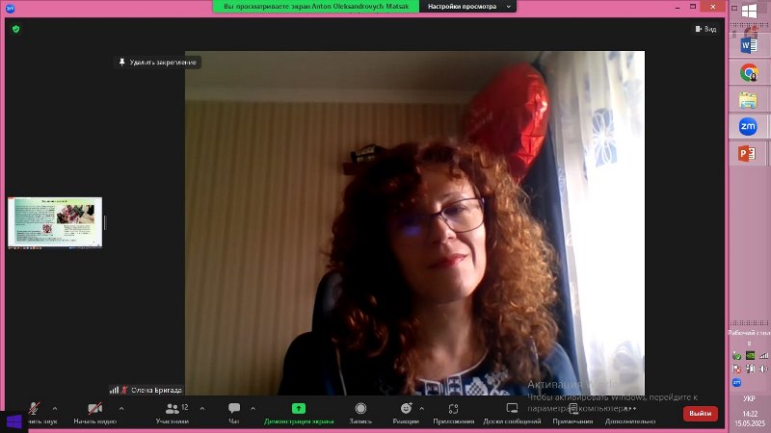Open Chrome from the taskbar

click(749, 73)
